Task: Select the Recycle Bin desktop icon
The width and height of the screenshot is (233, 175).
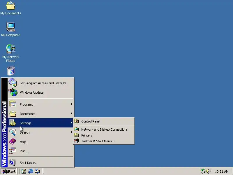Action: (x=11, y=71)
